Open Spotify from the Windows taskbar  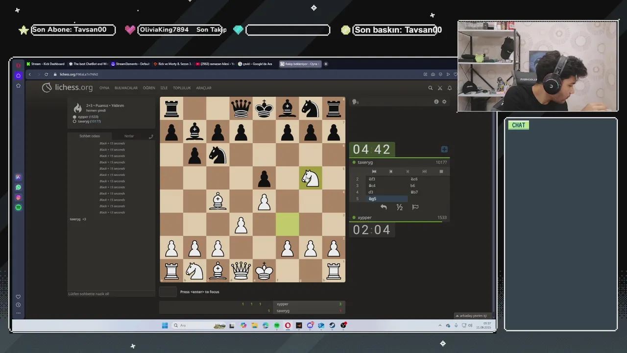coord(277,326)
